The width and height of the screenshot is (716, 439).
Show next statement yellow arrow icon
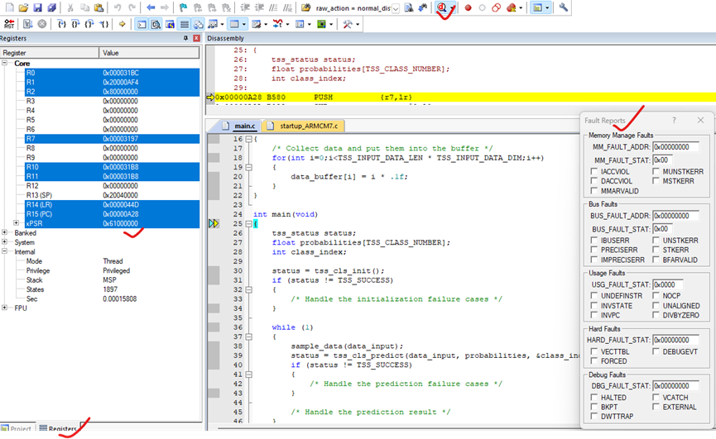(122, 24)
